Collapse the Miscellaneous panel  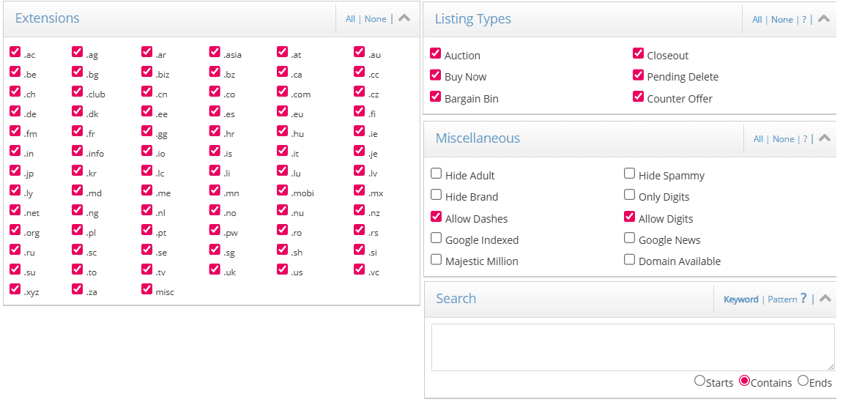tap(825, 138)
